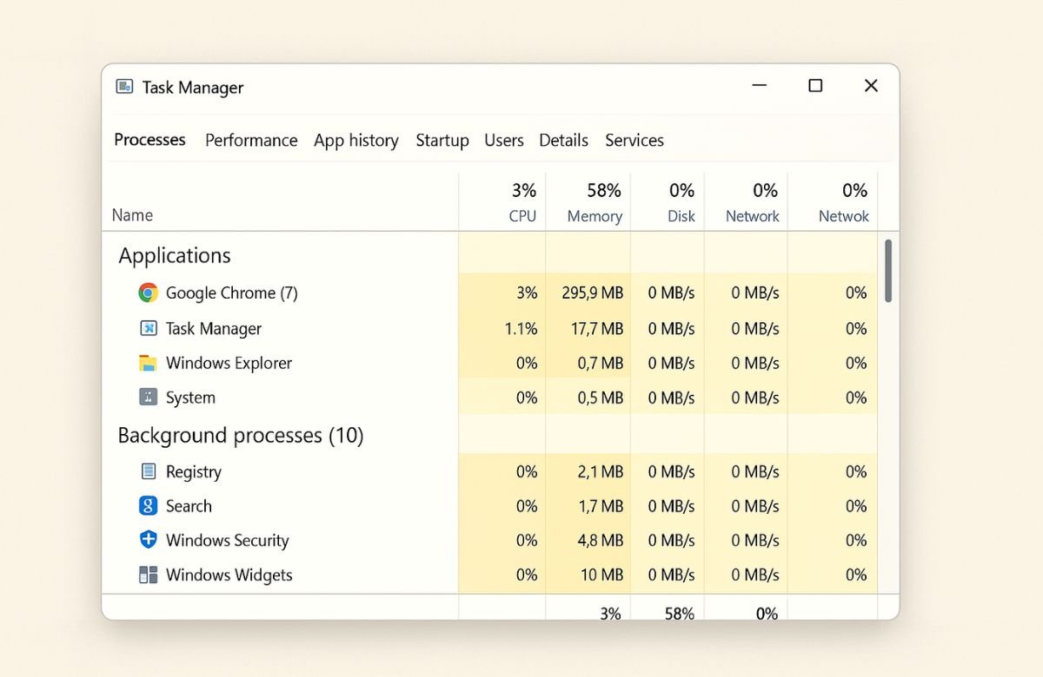Image resolution: width=1043 pixels, height=677 pixels.
Task: Select the System process name
Action: coord(190,398)
